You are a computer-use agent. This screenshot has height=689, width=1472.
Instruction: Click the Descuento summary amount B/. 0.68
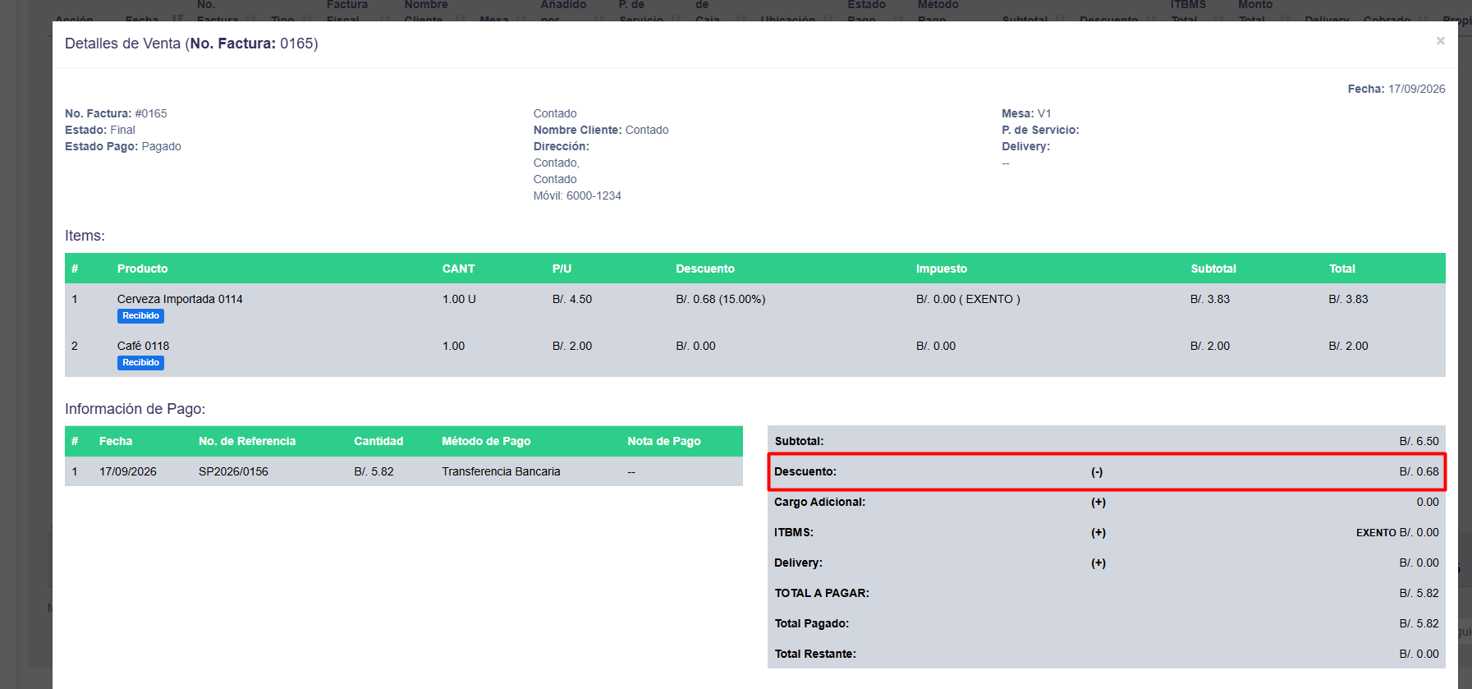click(1419, 471)
